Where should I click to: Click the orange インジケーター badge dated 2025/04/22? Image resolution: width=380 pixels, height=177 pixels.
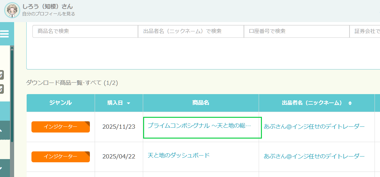click(60, 157)
